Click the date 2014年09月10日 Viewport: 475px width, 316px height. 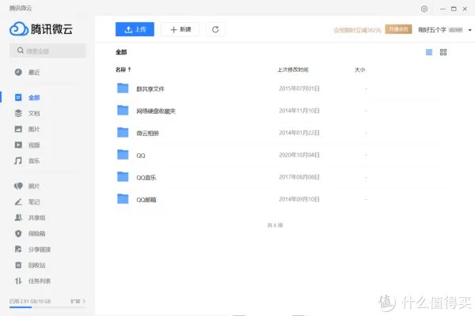[299, 199]
